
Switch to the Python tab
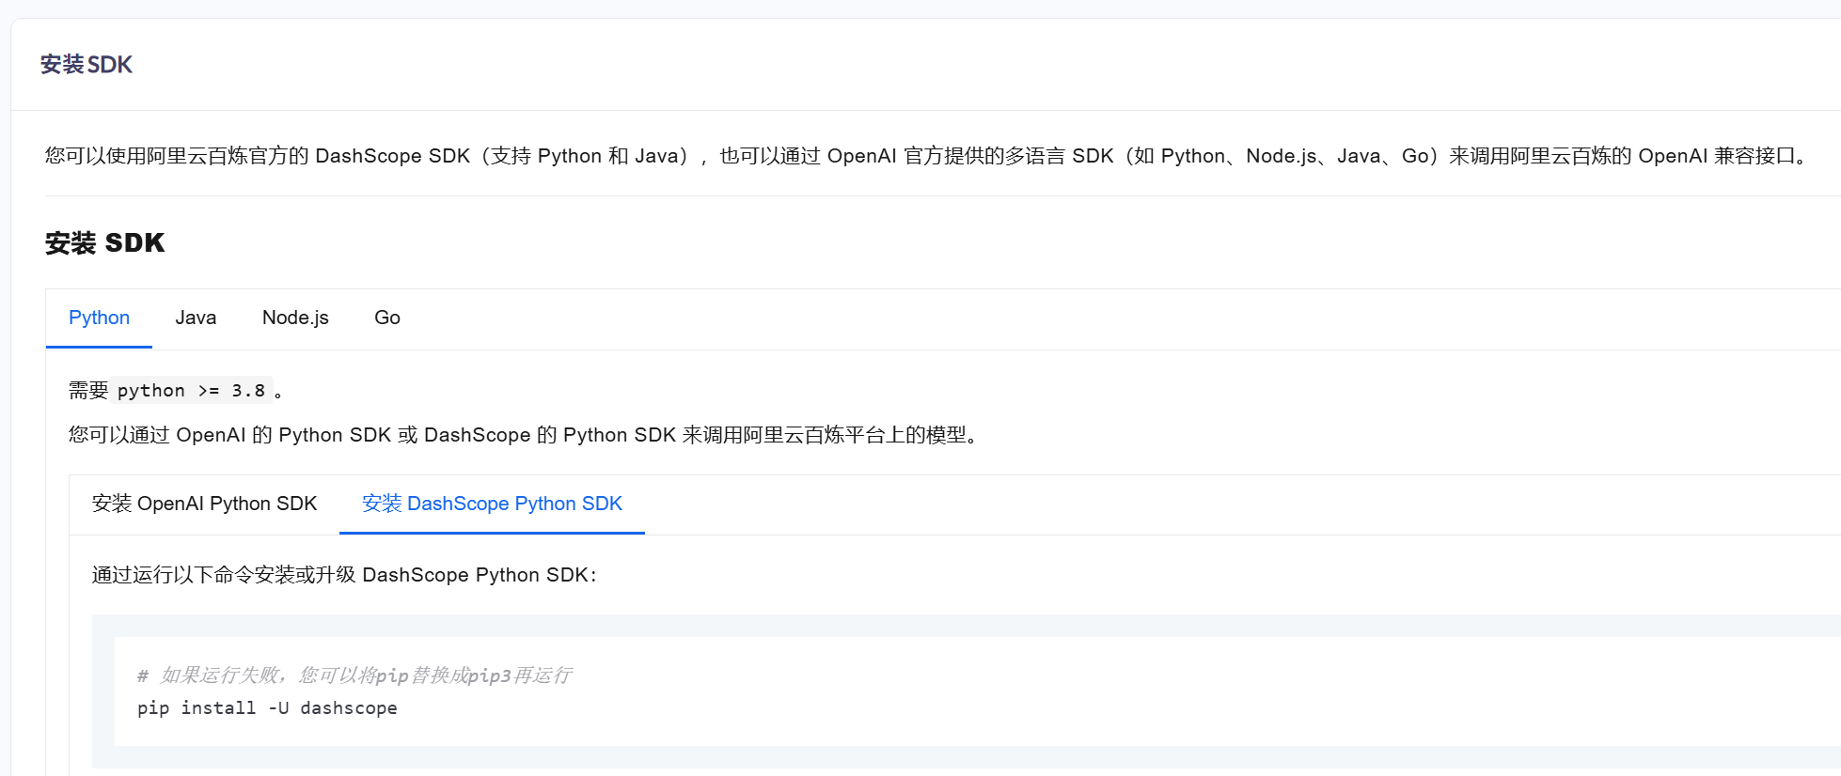point(99,318)
